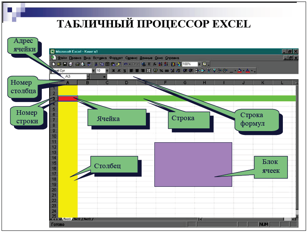Open the Сервис menu
This screenshot has height=232, width=308.
pyautogui.click(x=132, y=58)
